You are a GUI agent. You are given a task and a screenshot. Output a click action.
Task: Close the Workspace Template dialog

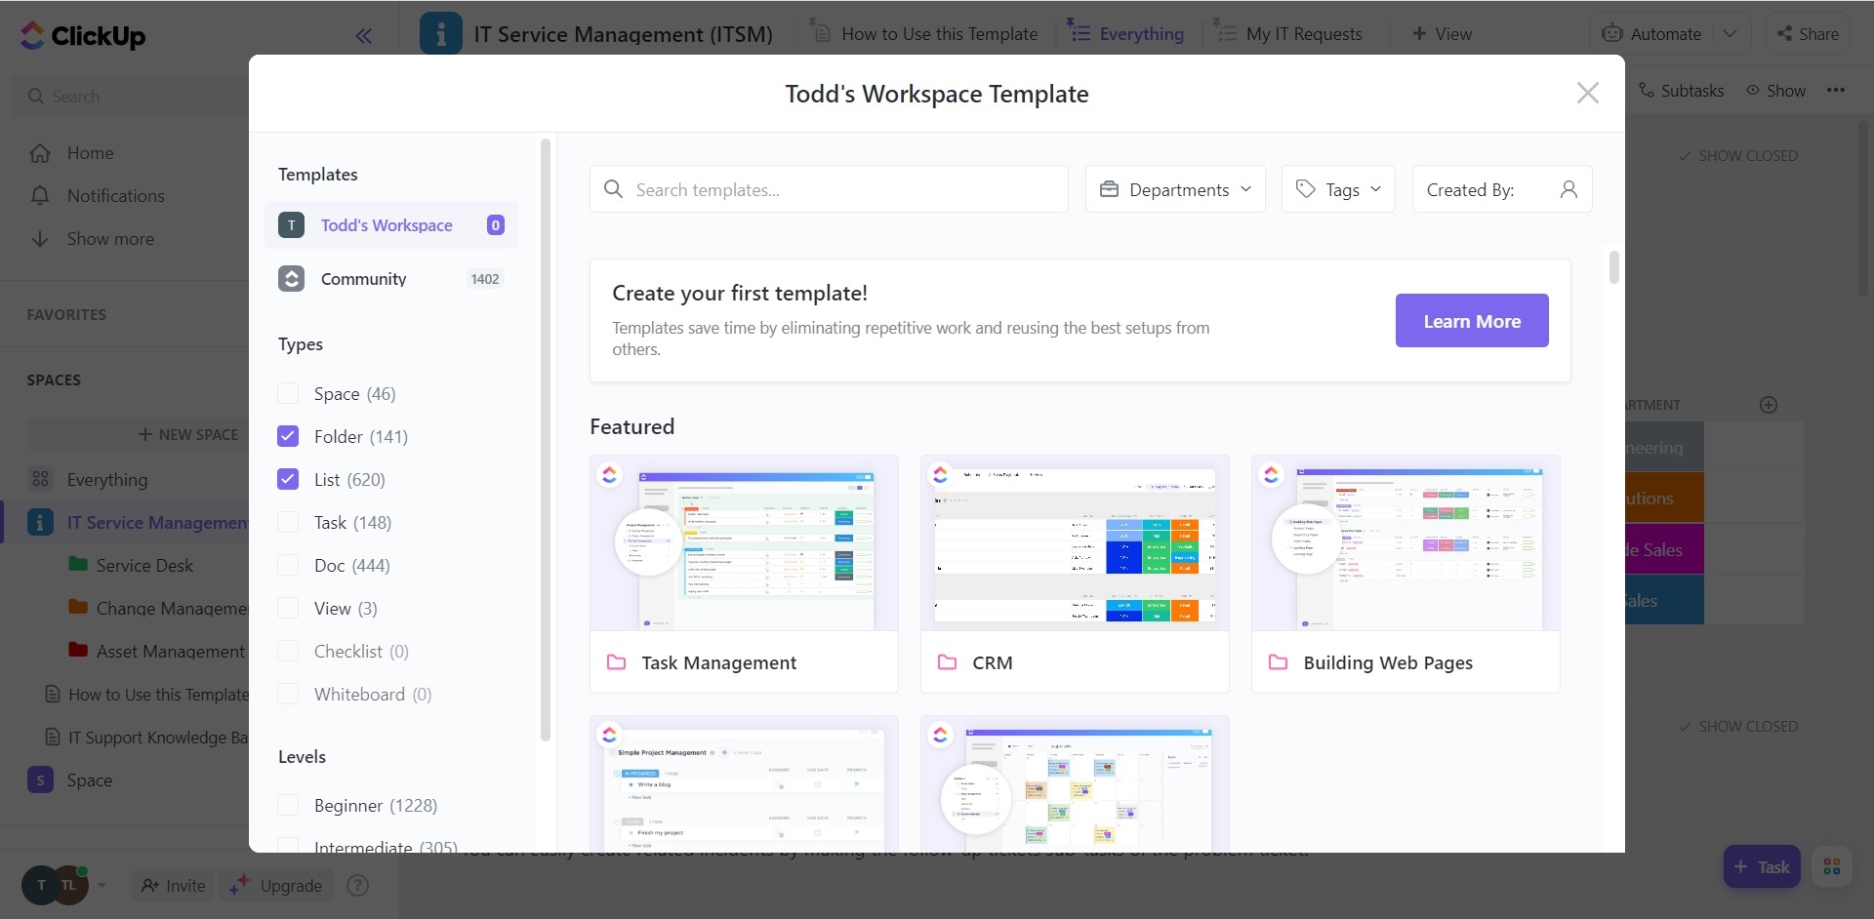click(x=1587, y=93)
